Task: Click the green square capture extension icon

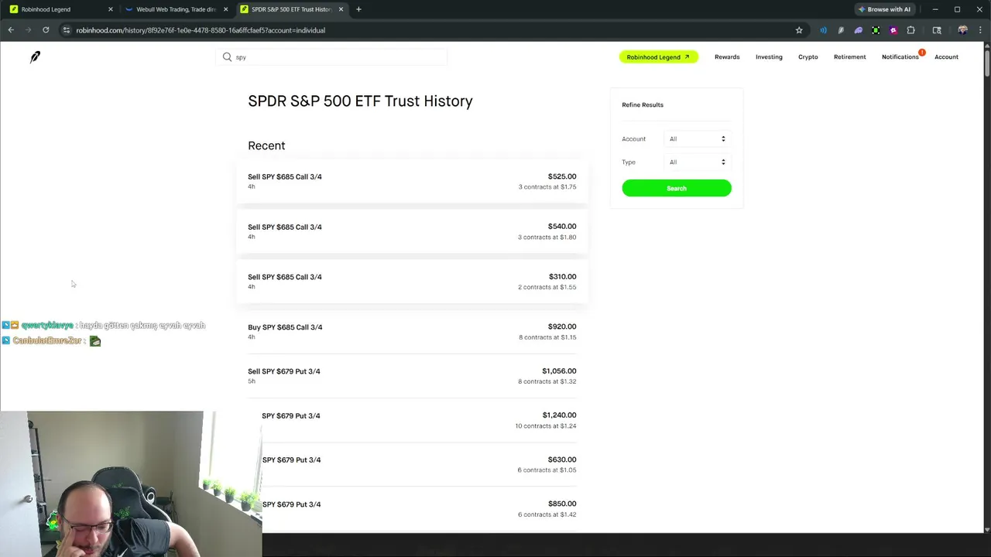Action: 876,30
